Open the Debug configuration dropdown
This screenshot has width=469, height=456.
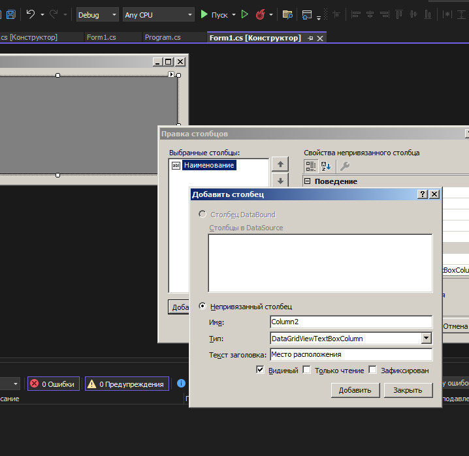97,14
